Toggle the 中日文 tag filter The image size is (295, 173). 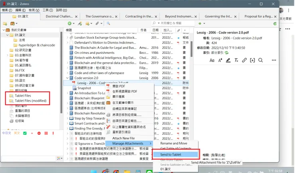[x=7, y=133]
